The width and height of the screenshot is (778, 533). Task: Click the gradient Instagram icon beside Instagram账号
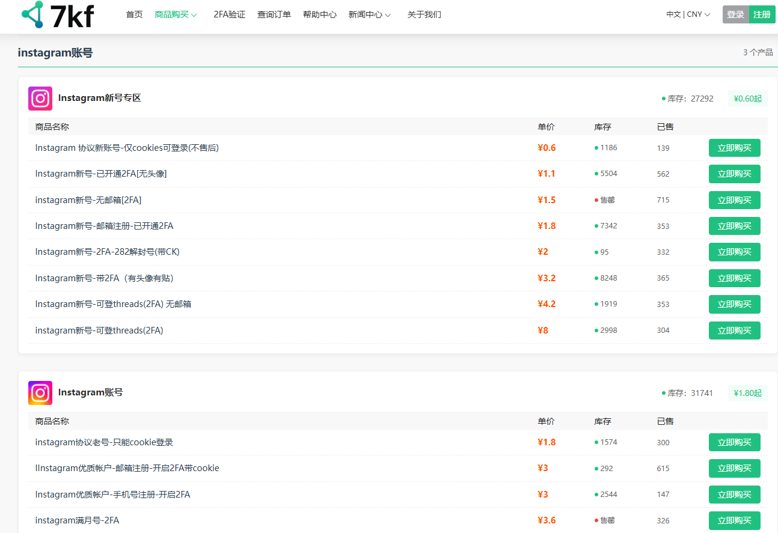coord(40,393)
